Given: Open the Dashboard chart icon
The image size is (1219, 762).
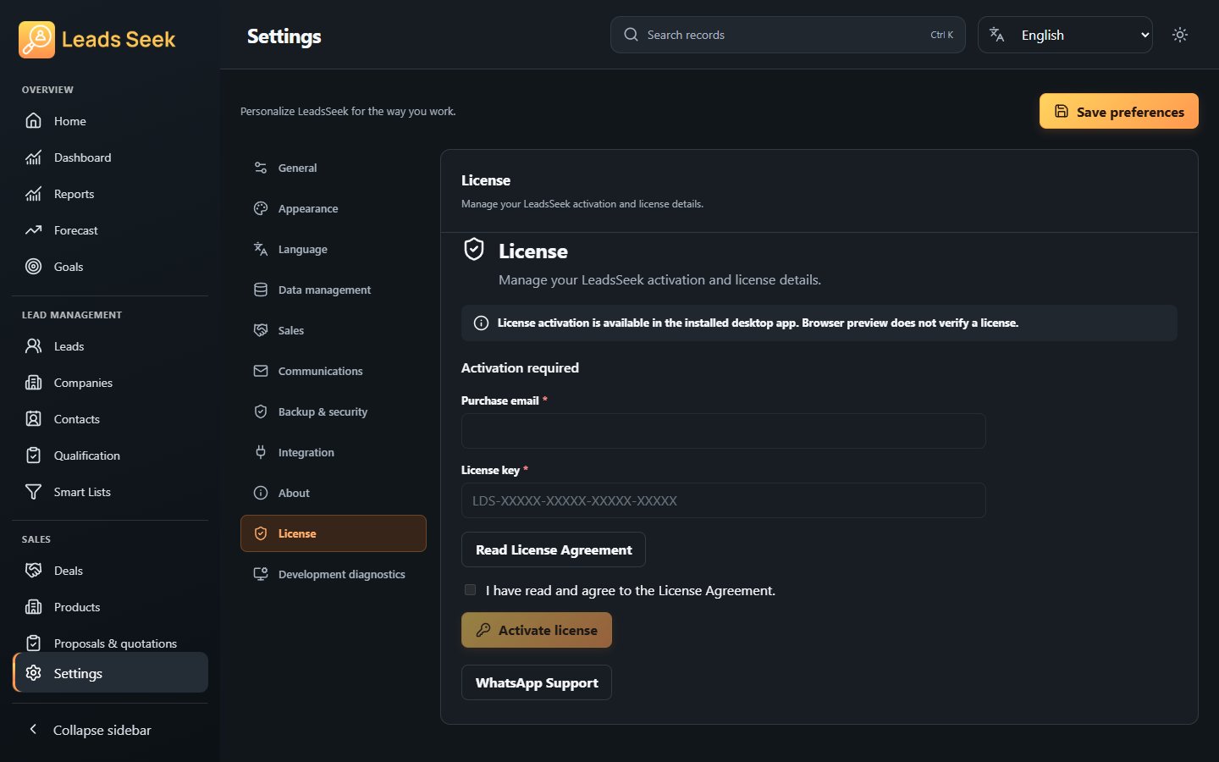Looking at the screenshot, I should tap(33, 157).
